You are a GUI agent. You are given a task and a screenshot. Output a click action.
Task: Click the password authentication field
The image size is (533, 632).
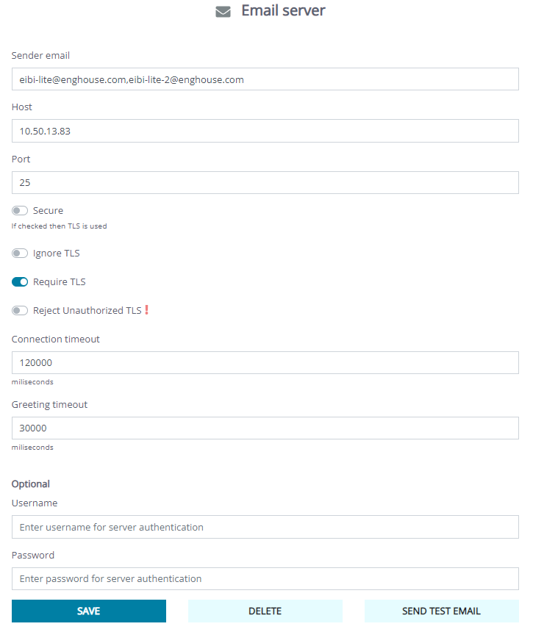click(x=265, y=578)
